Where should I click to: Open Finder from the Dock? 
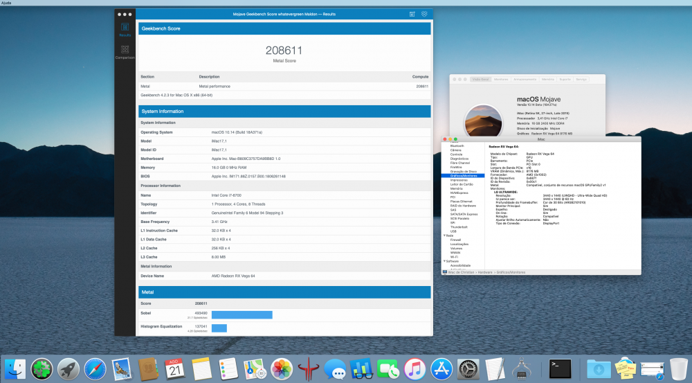[15, 369]
